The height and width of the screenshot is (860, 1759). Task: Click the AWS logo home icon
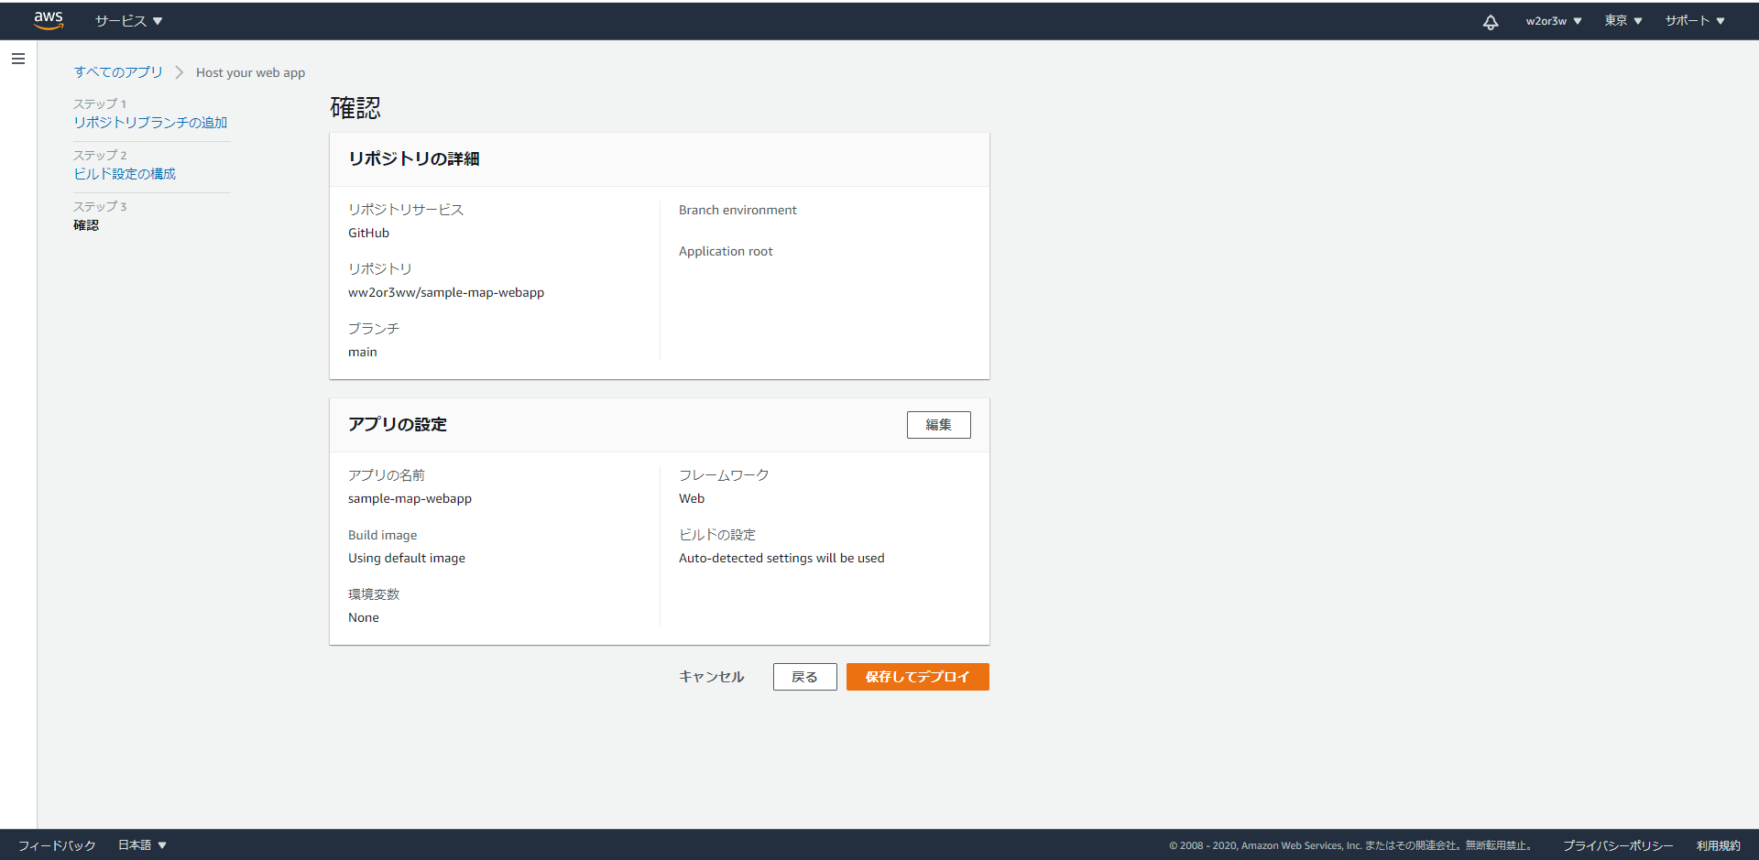pyautogui.click(x=49, y=20)
